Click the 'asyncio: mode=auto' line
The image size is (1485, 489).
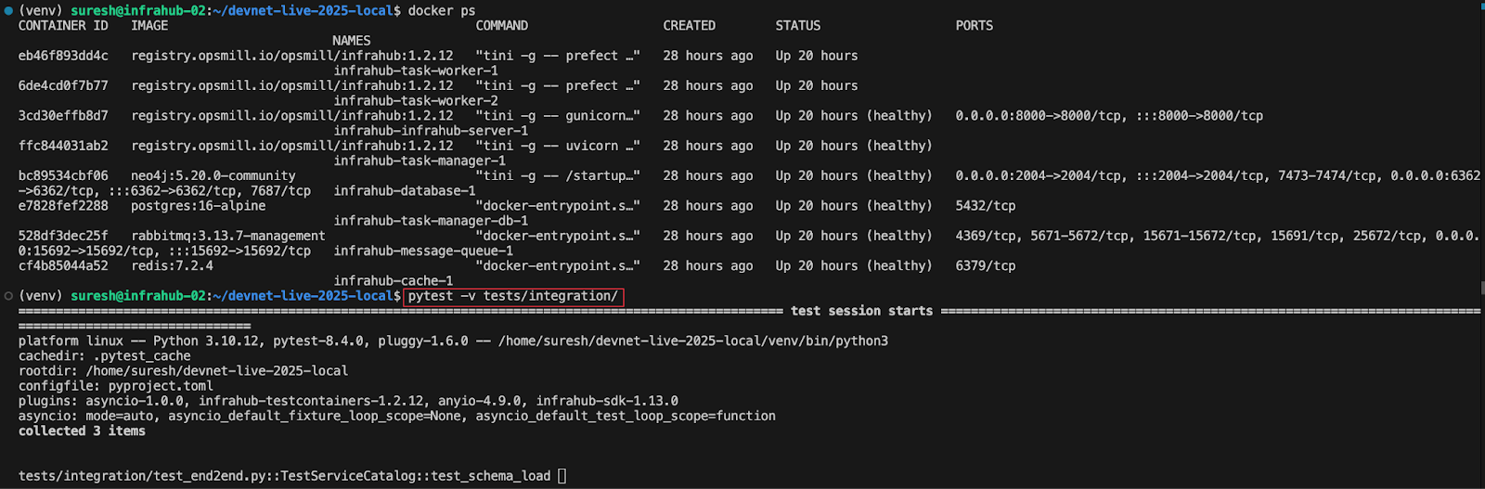pyautogui.click(x=397, y=416)
